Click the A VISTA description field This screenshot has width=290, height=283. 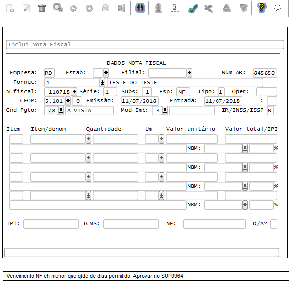pyautogui.click(x=89, y=111)
